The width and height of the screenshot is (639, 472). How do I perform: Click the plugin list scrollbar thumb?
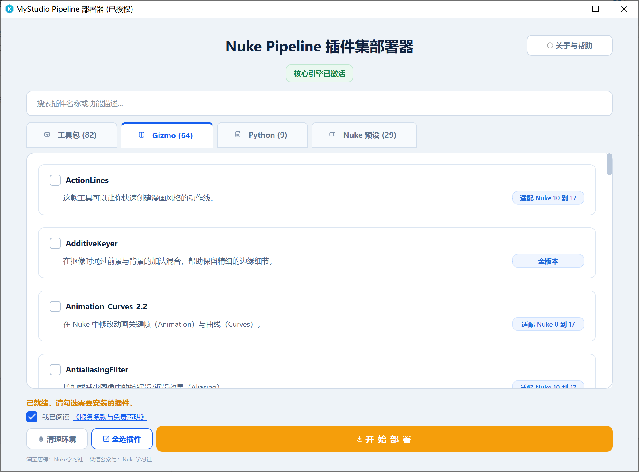point(610,164)
